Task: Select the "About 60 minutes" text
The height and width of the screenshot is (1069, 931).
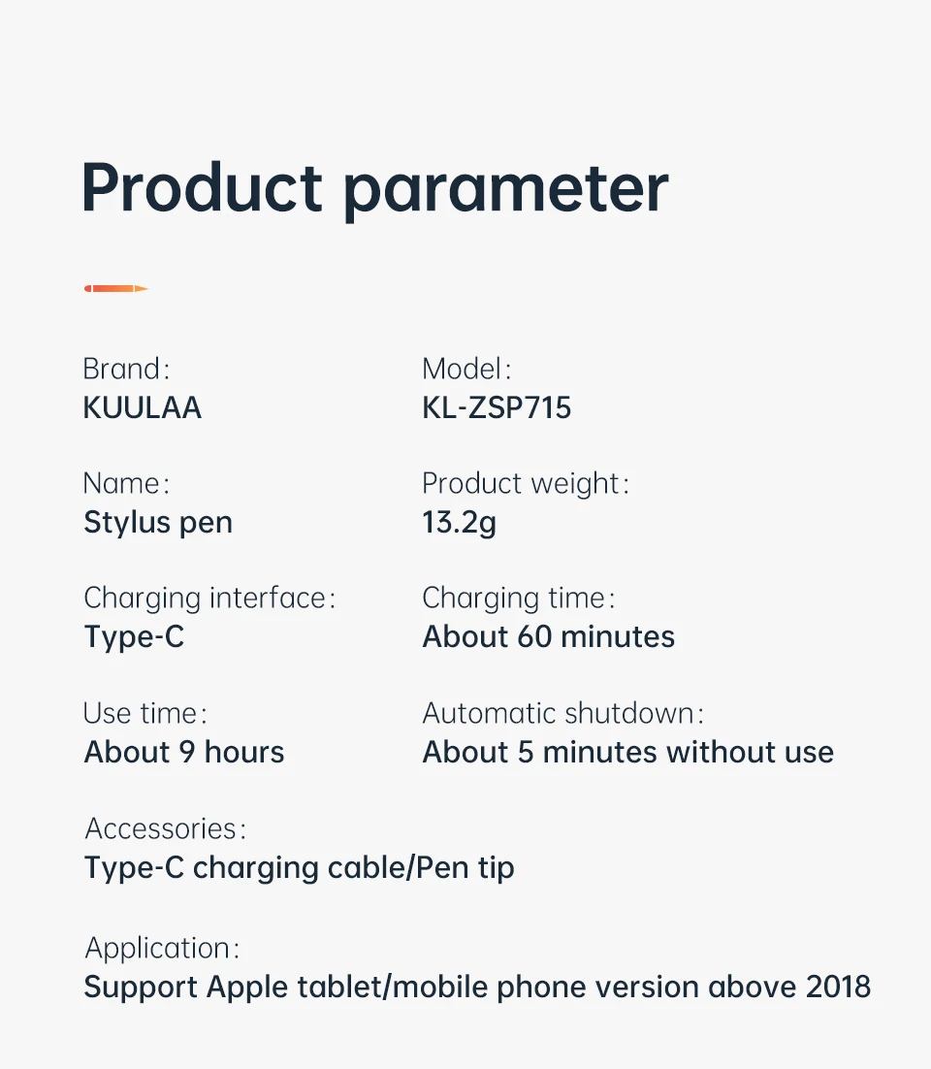Action: pyautogui.click(x=549, y=637)
